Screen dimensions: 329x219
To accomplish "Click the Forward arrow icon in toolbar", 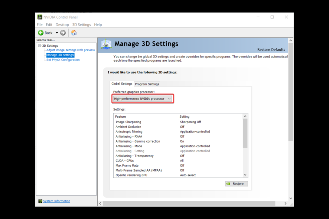I will 63,33.
